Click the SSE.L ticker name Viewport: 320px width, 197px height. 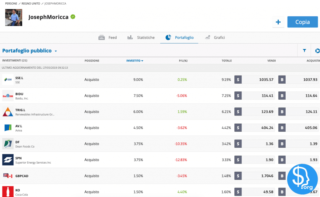point(19,78)
